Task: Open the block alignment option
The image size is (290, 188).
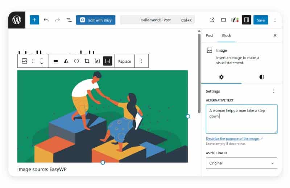Action: tap(56, 61)
